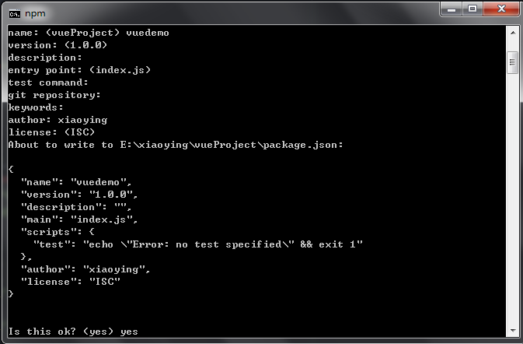Screen dimensions: 523x344
Task: Click the 'license: (ISC)' prompt line
Action: pyautogui.click(x=51, y=132)
